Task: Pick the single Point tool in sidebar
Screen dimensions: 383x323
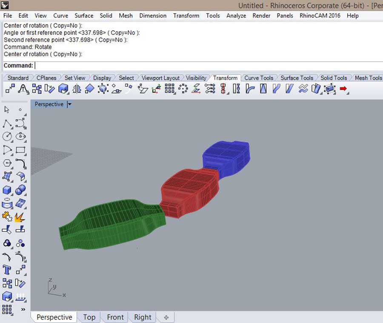Action: tap(20, 110)
